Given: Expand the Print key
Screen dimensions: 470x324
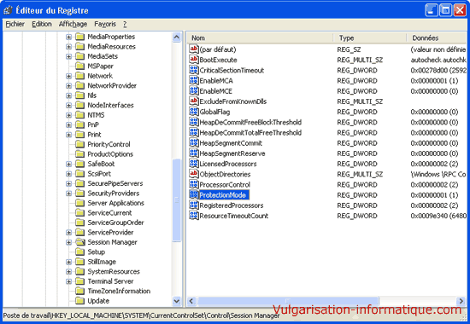Looking at the screenshot, I should coord(68,135).
